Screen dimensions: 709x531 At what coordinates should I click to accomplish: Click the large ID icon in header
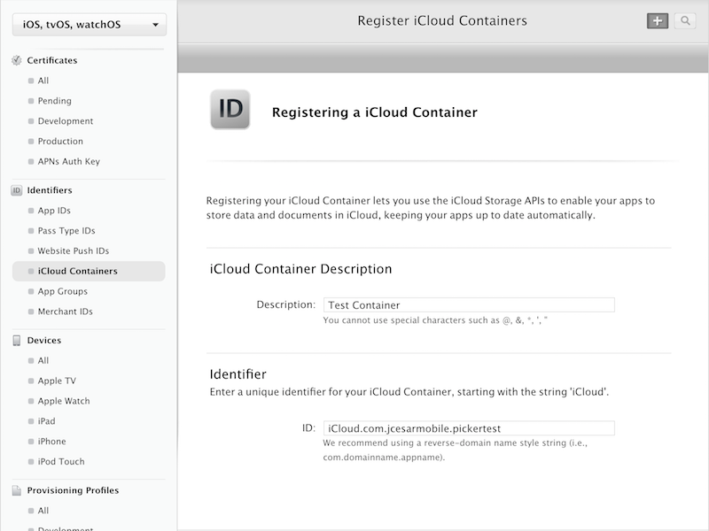(230, 110)
